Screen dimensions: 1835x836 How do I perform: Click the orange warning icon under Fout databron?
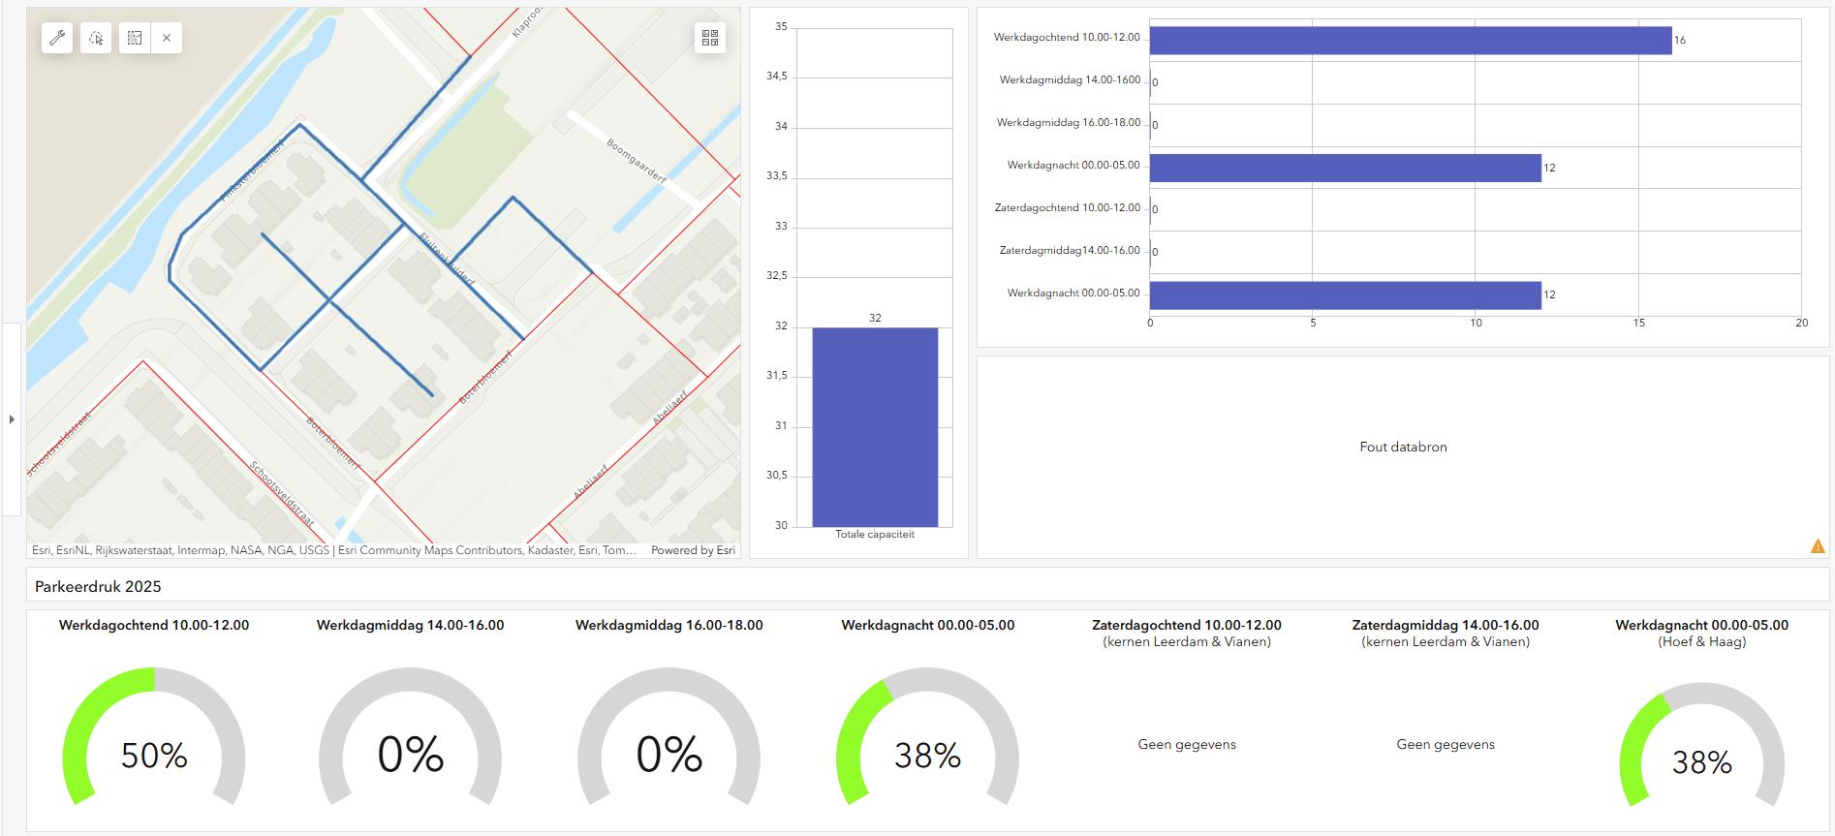click(x=1818, y=546)
